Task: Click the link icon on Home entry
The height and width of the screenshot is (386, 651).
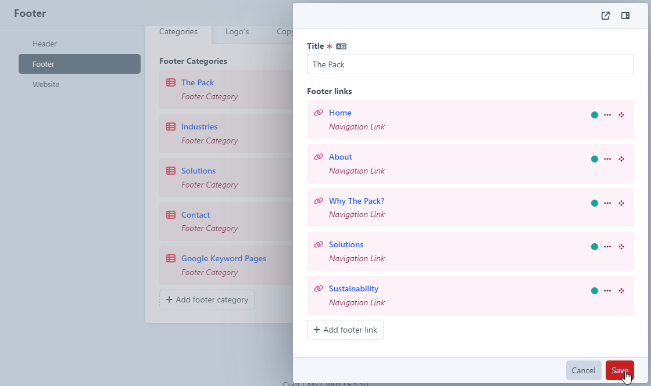Action: click(318, 113)
